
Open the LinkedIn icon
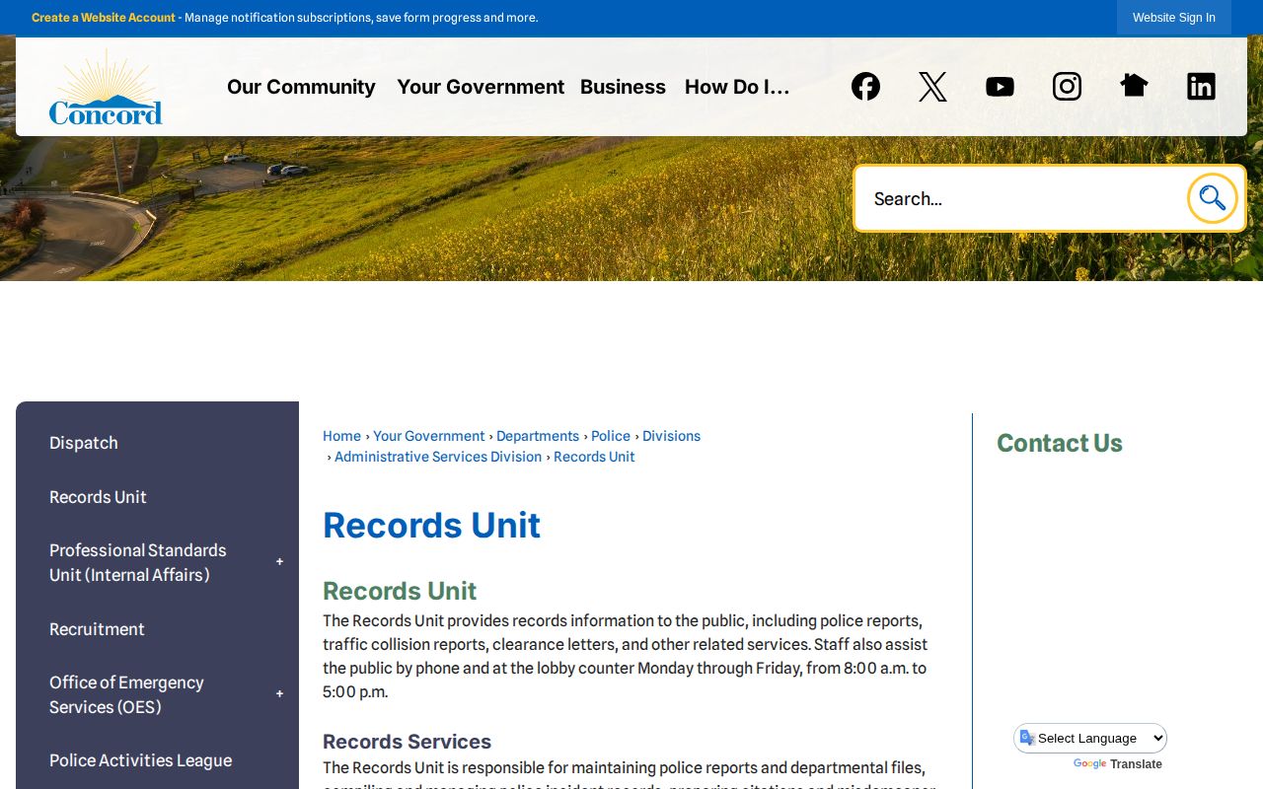coord(1201,87)
